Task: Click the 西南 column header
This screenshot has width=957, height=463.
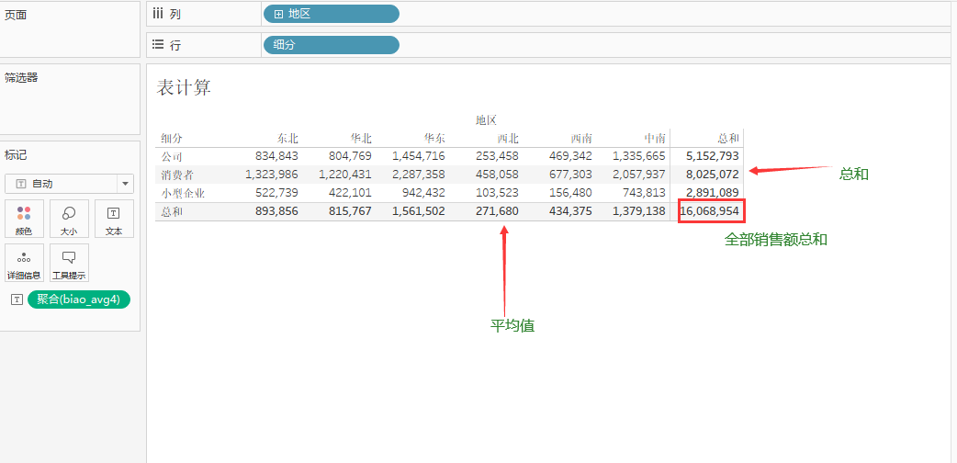Action: (x=581, y=139)
